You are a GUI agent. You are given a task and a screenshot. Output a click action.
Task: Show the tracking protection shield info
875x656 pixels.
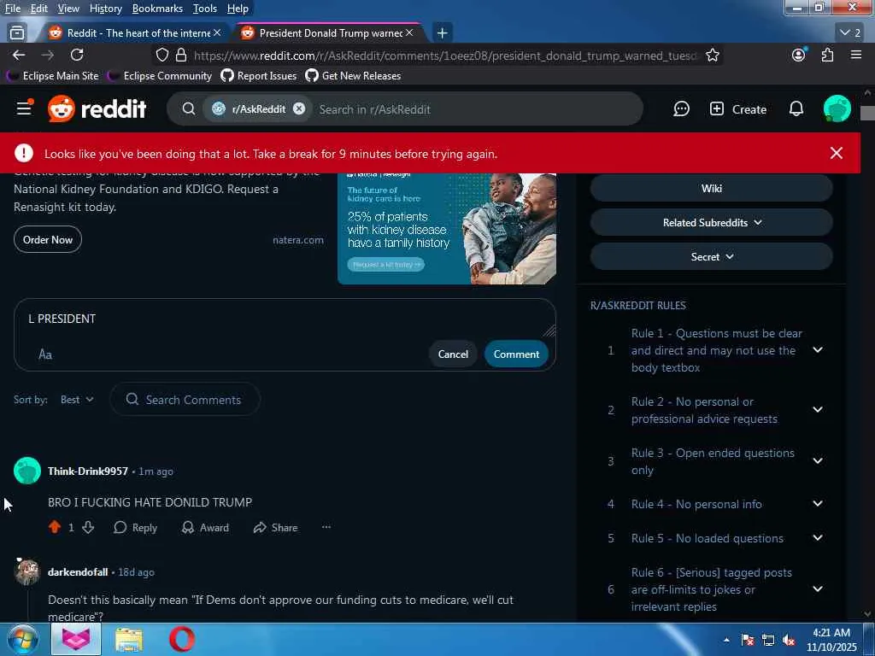[x=161, y=55]
